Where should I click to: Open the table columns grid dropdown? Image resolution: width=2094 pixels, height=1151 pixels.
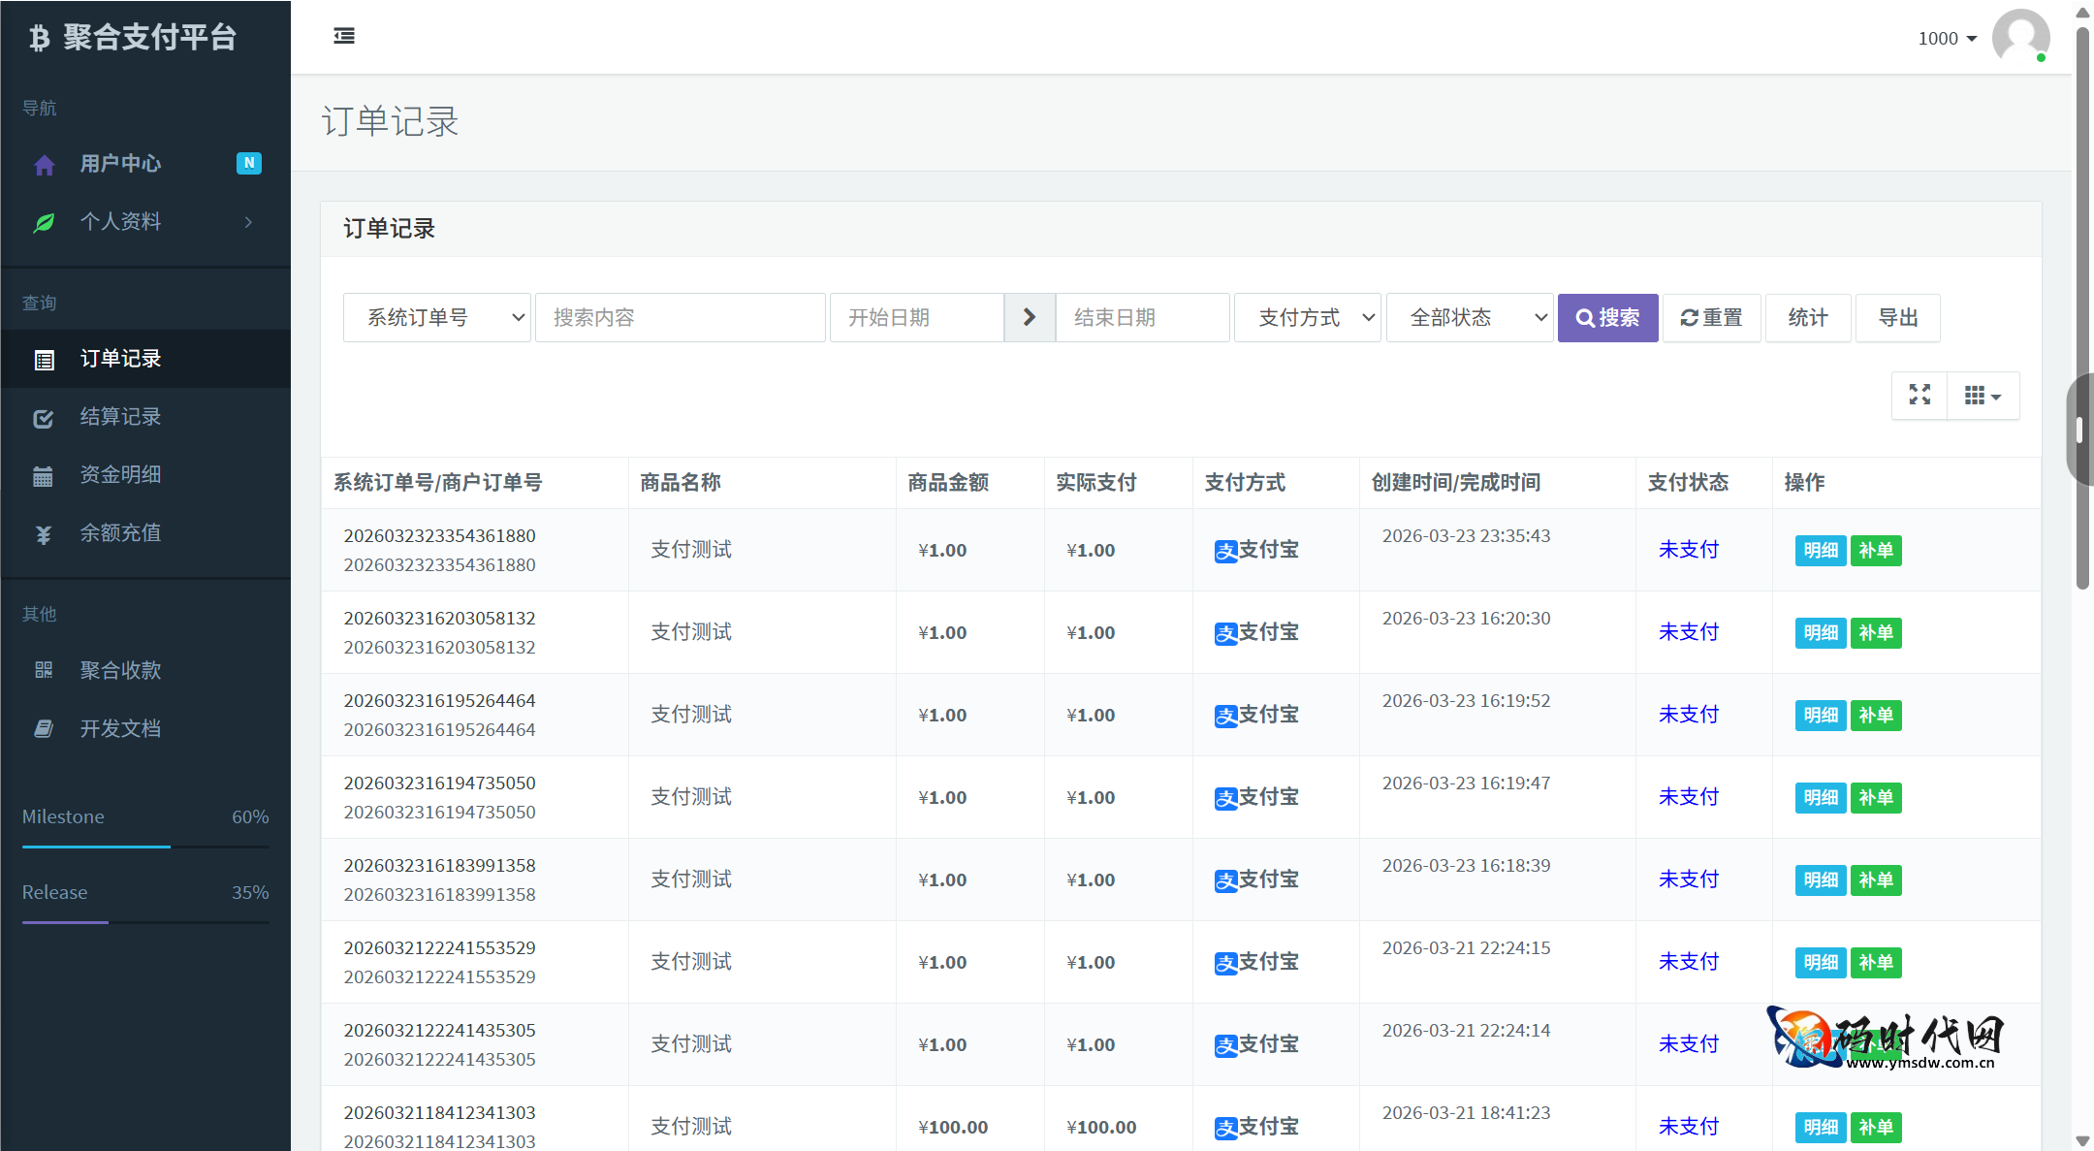pos(1983,395)
